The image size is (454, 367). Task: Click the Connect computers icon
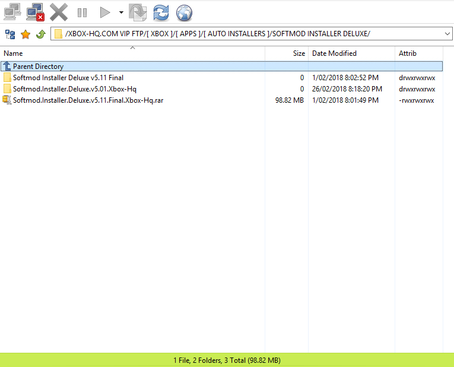click(12, 12)
